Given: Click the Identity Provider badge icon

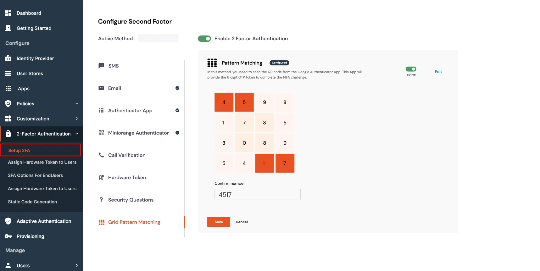Looking at the screenshot, I should 8,58.
